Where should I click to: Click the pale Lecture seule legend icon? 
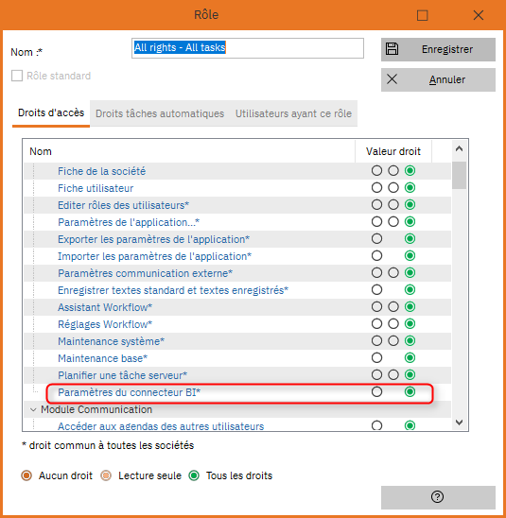click(106, 475)
